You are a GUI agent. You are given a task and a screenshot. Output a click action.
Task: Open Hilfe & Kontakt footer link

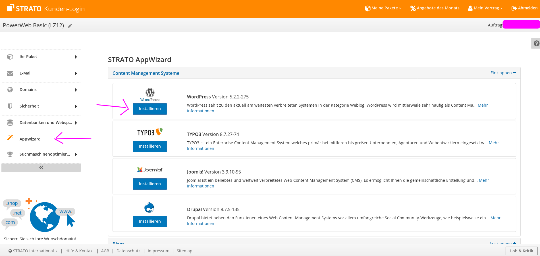coord(80,251)
